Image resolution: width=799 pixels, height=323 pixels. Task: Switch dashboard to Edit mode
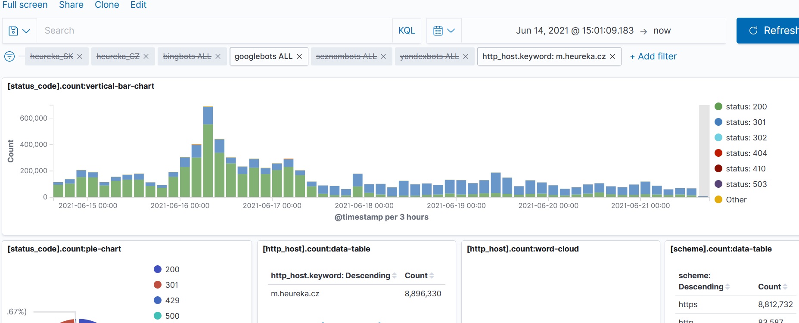[138, 5]
